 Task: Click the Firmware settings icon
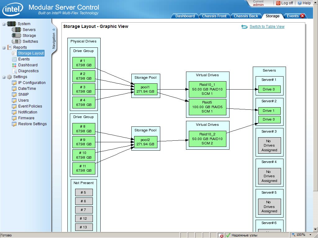14,118
